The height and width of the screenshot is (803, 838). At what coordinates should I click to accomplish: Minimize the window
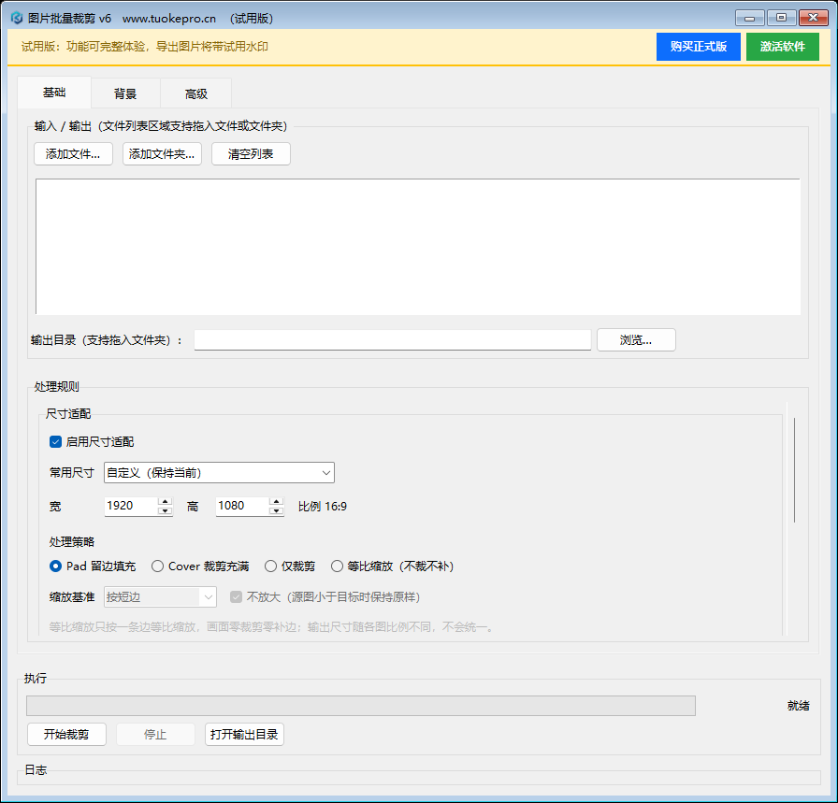pyautogui.click(x=750, y=18)
